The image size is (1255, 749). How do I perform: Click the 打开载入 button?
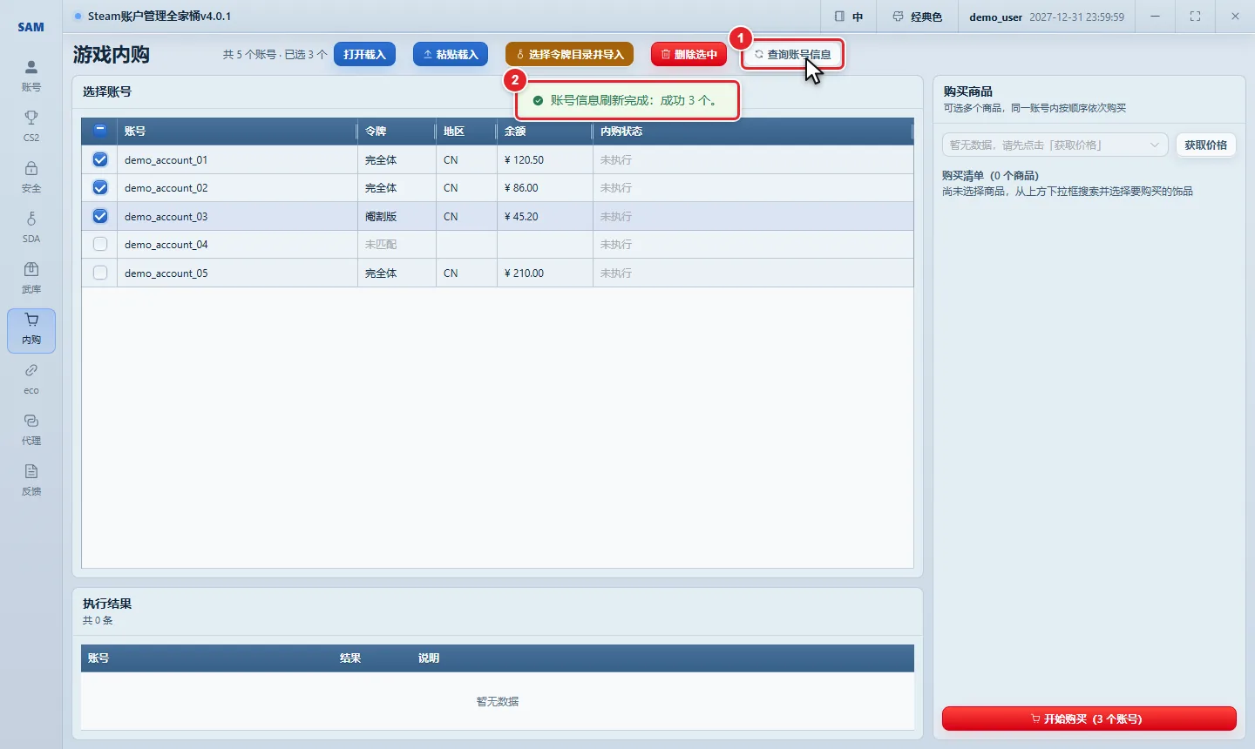pos(364,54)
